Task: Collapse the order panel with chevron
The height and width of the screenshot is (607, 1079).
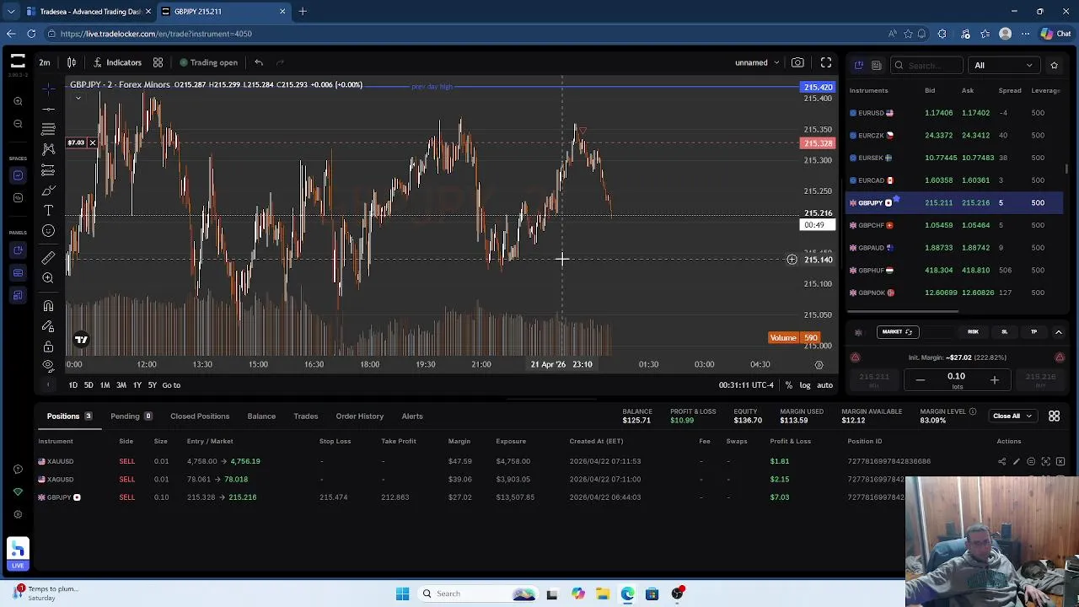Action: pyautogui.click(x=1059, y=332)
